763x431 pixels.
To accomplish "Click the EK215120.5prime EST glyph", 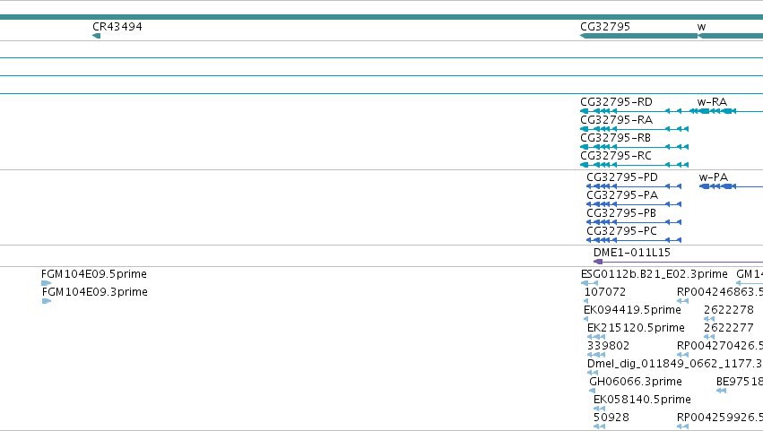I will (596, 337).
